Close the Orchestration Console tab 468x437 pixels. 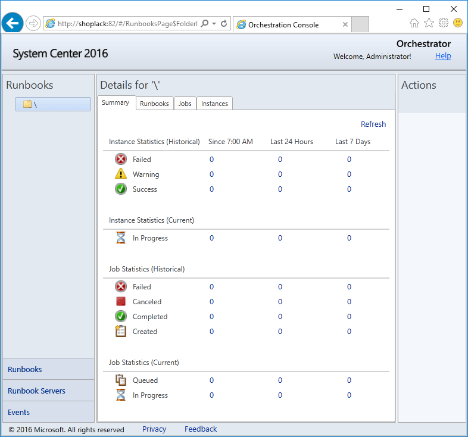(345, 24)
